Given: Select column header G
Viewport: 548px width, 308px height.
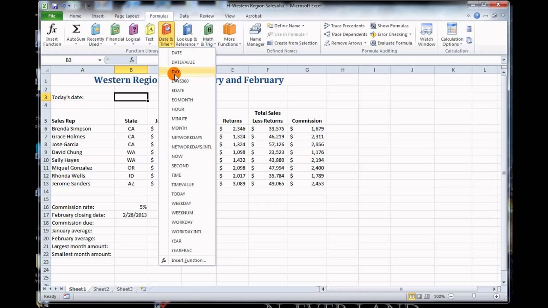Looking at the screenshot, I should (x=307, y=70).
